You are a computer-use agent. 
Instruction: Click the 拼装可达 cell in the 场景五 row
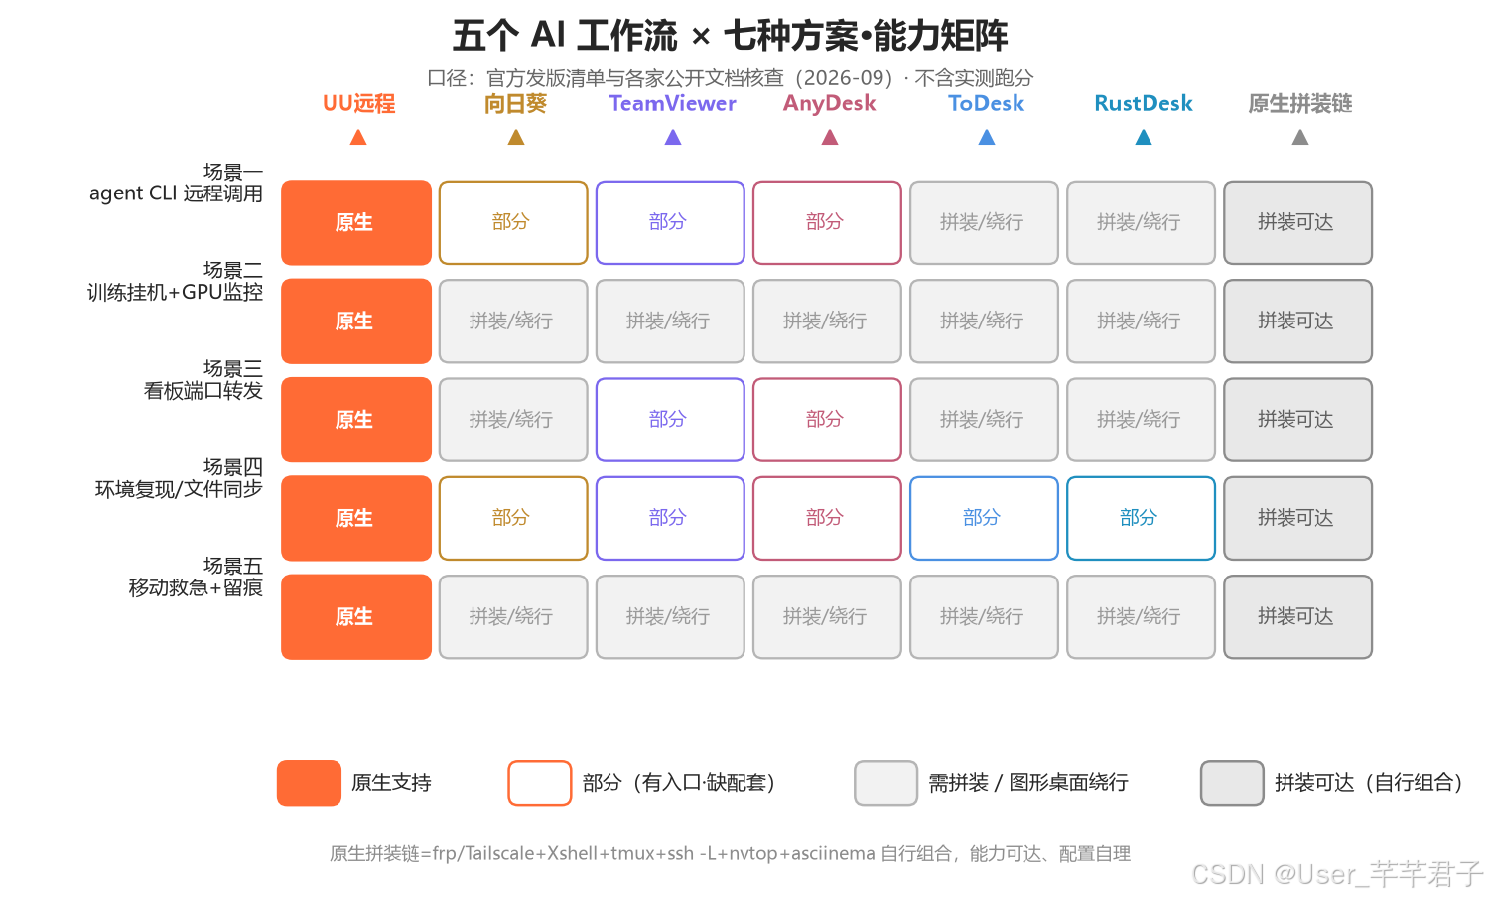point(1297,617)
